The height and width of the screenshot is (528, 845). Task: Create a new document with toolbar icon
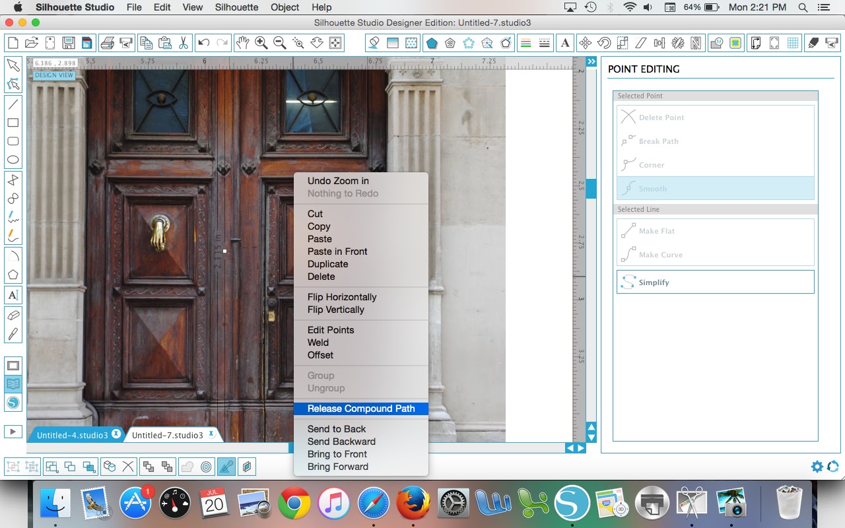click(x=13, y=43)
